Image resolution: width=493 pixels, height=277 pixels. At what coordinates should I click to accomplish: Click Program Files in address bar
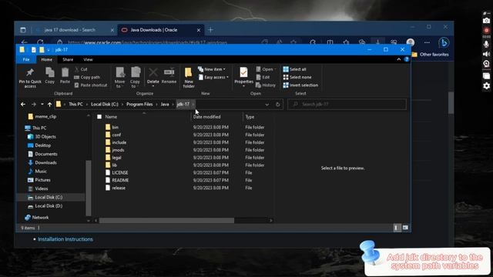click(139, 105)
